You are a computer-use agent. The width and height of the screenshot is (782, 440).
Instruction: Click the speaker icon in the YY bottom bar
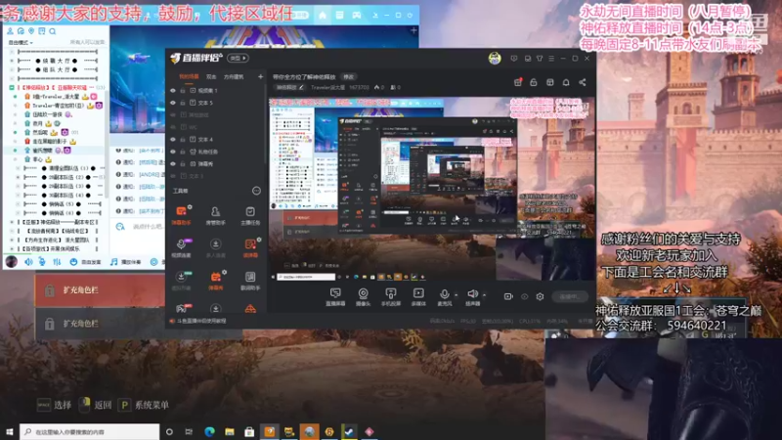point(28,262)
